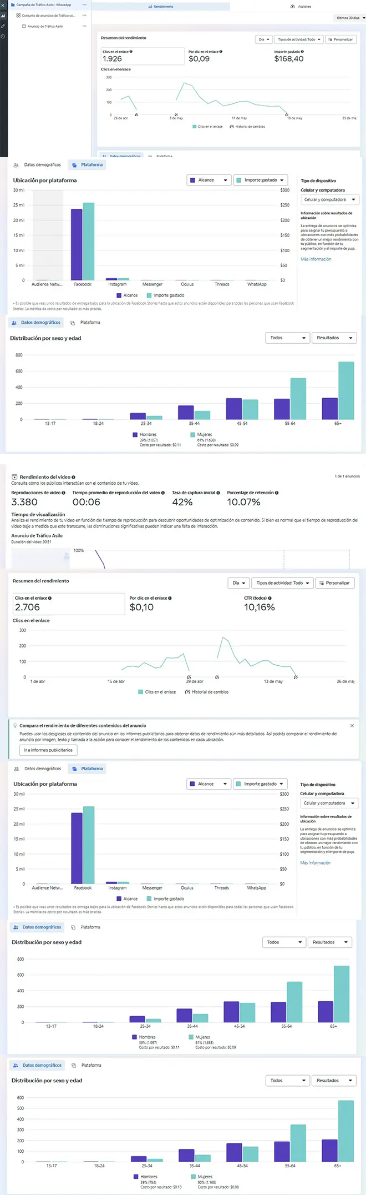
Task: Click Ir a informes publicitarios button
Action: 48,750
